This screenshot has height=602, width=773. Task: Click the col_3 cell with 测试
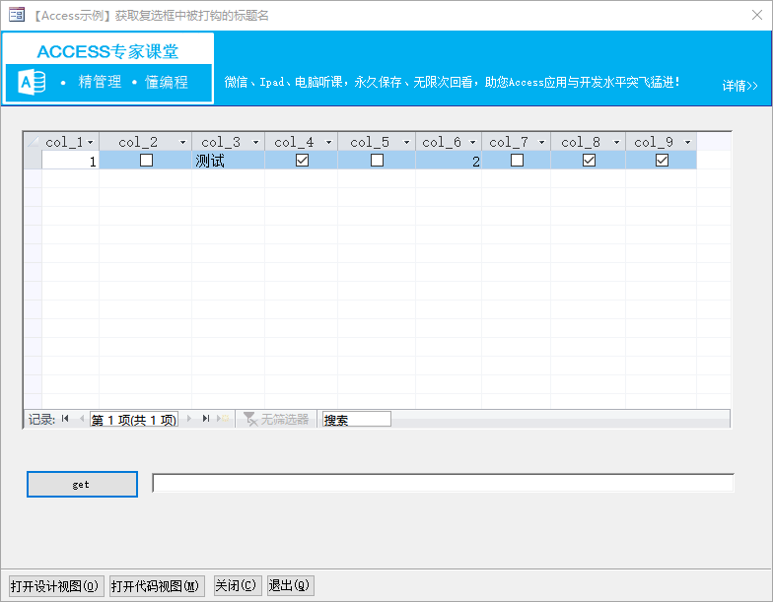point(229,161)
